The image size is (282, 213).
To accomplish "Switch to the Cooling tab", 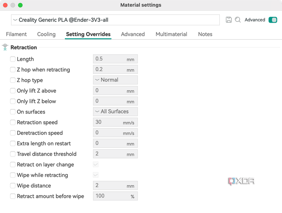I will (x=46, y=34).
